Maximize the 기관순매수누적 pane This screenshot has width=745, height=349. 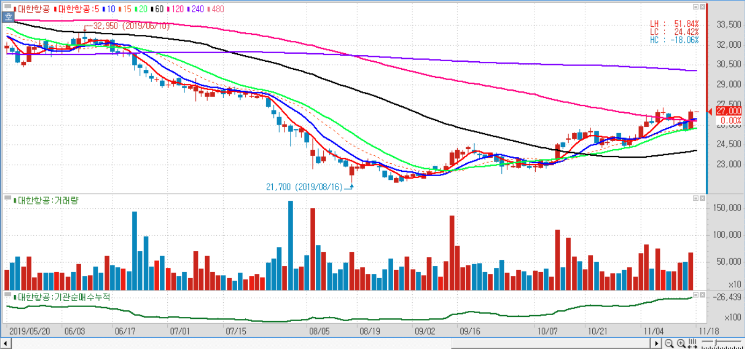pyautogui.click(x=695, y=295)
